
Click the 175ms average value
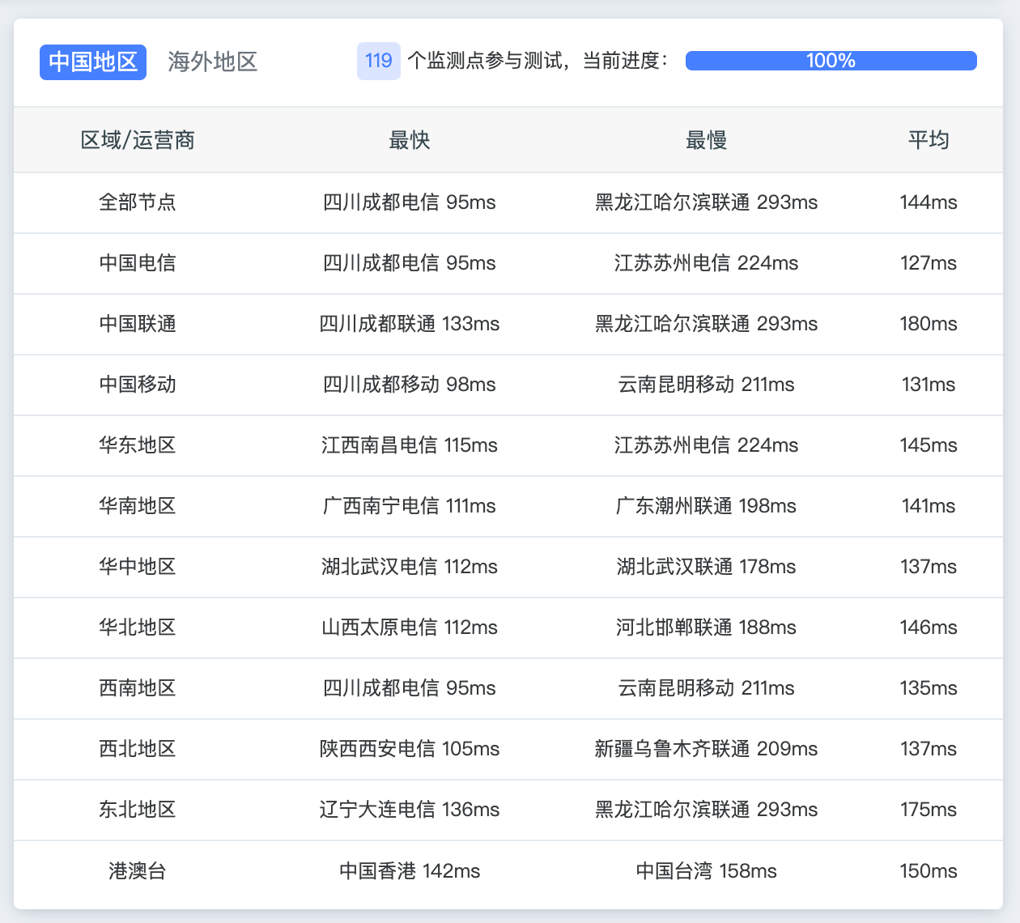[929, 809]
